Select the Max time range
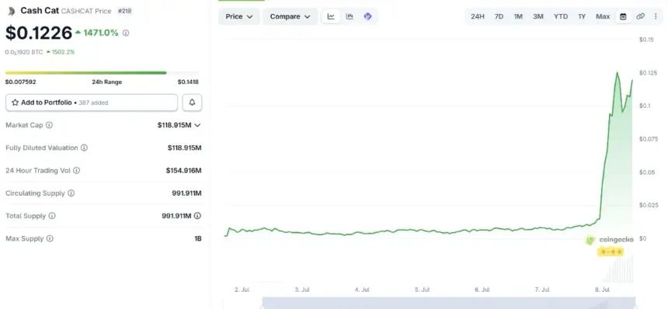This screenshot has height=309, width=668. 603,16
